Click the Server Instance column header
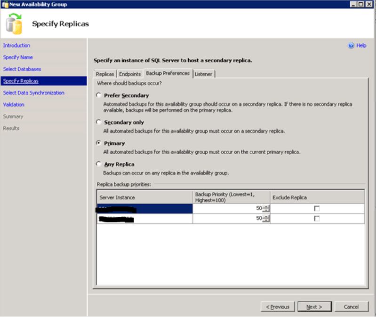Image resolution: width=376 pixels, height=317 pixels. (145, 197)
